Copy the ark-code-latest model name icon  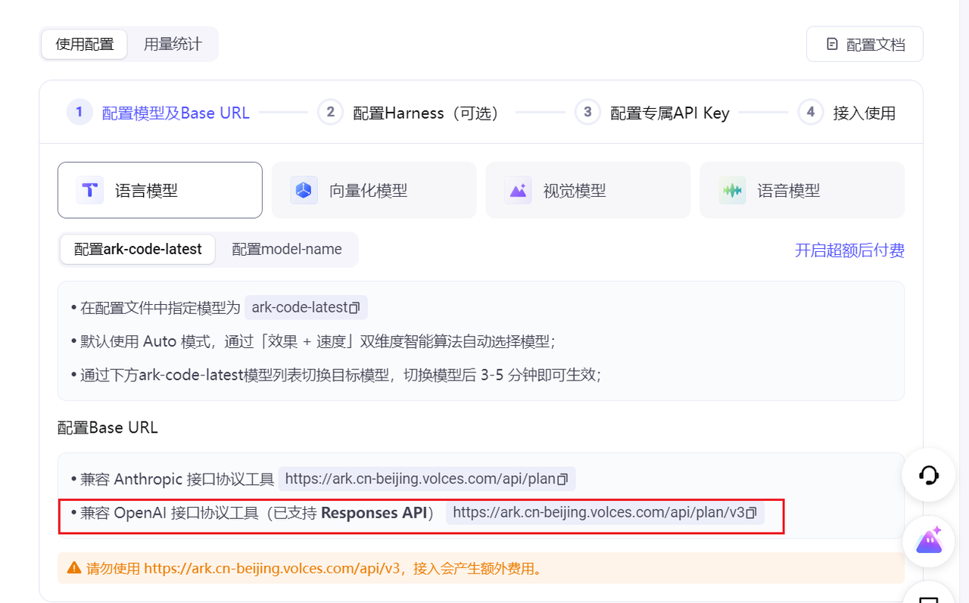[354, 308]
